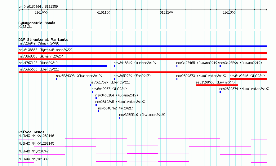Screen dimensions: 276x166
Task: Open the nsv3535516 (Chaisson2019) label
Action: pos(142,115)
